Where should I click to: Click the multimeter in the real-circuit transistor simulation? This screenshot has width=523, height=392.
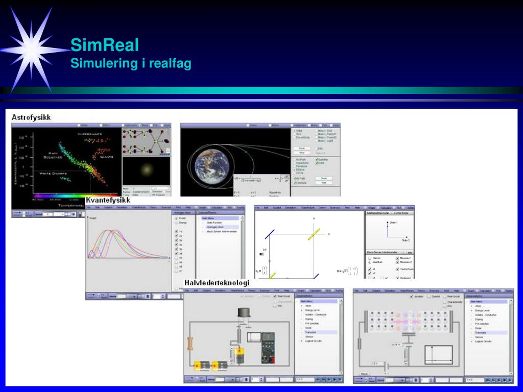pos(268,348)
